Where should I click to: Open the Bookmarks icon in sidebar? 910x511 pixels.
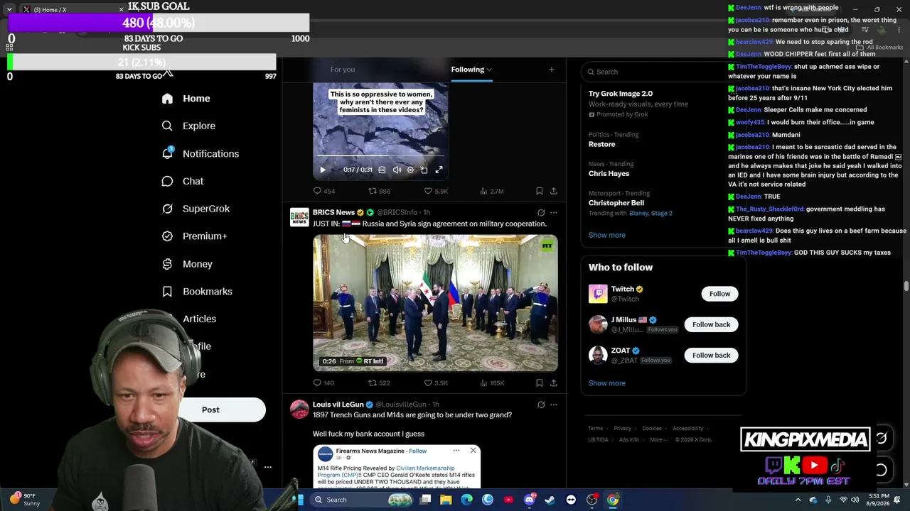167,292
